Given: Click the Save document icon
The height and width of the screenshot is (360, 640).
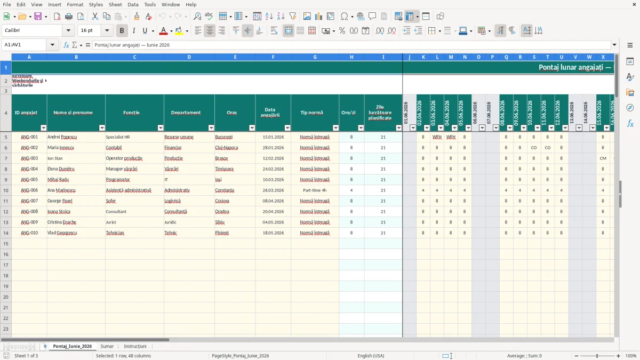Looking at the screenshot, I should [x=38, y=17].
